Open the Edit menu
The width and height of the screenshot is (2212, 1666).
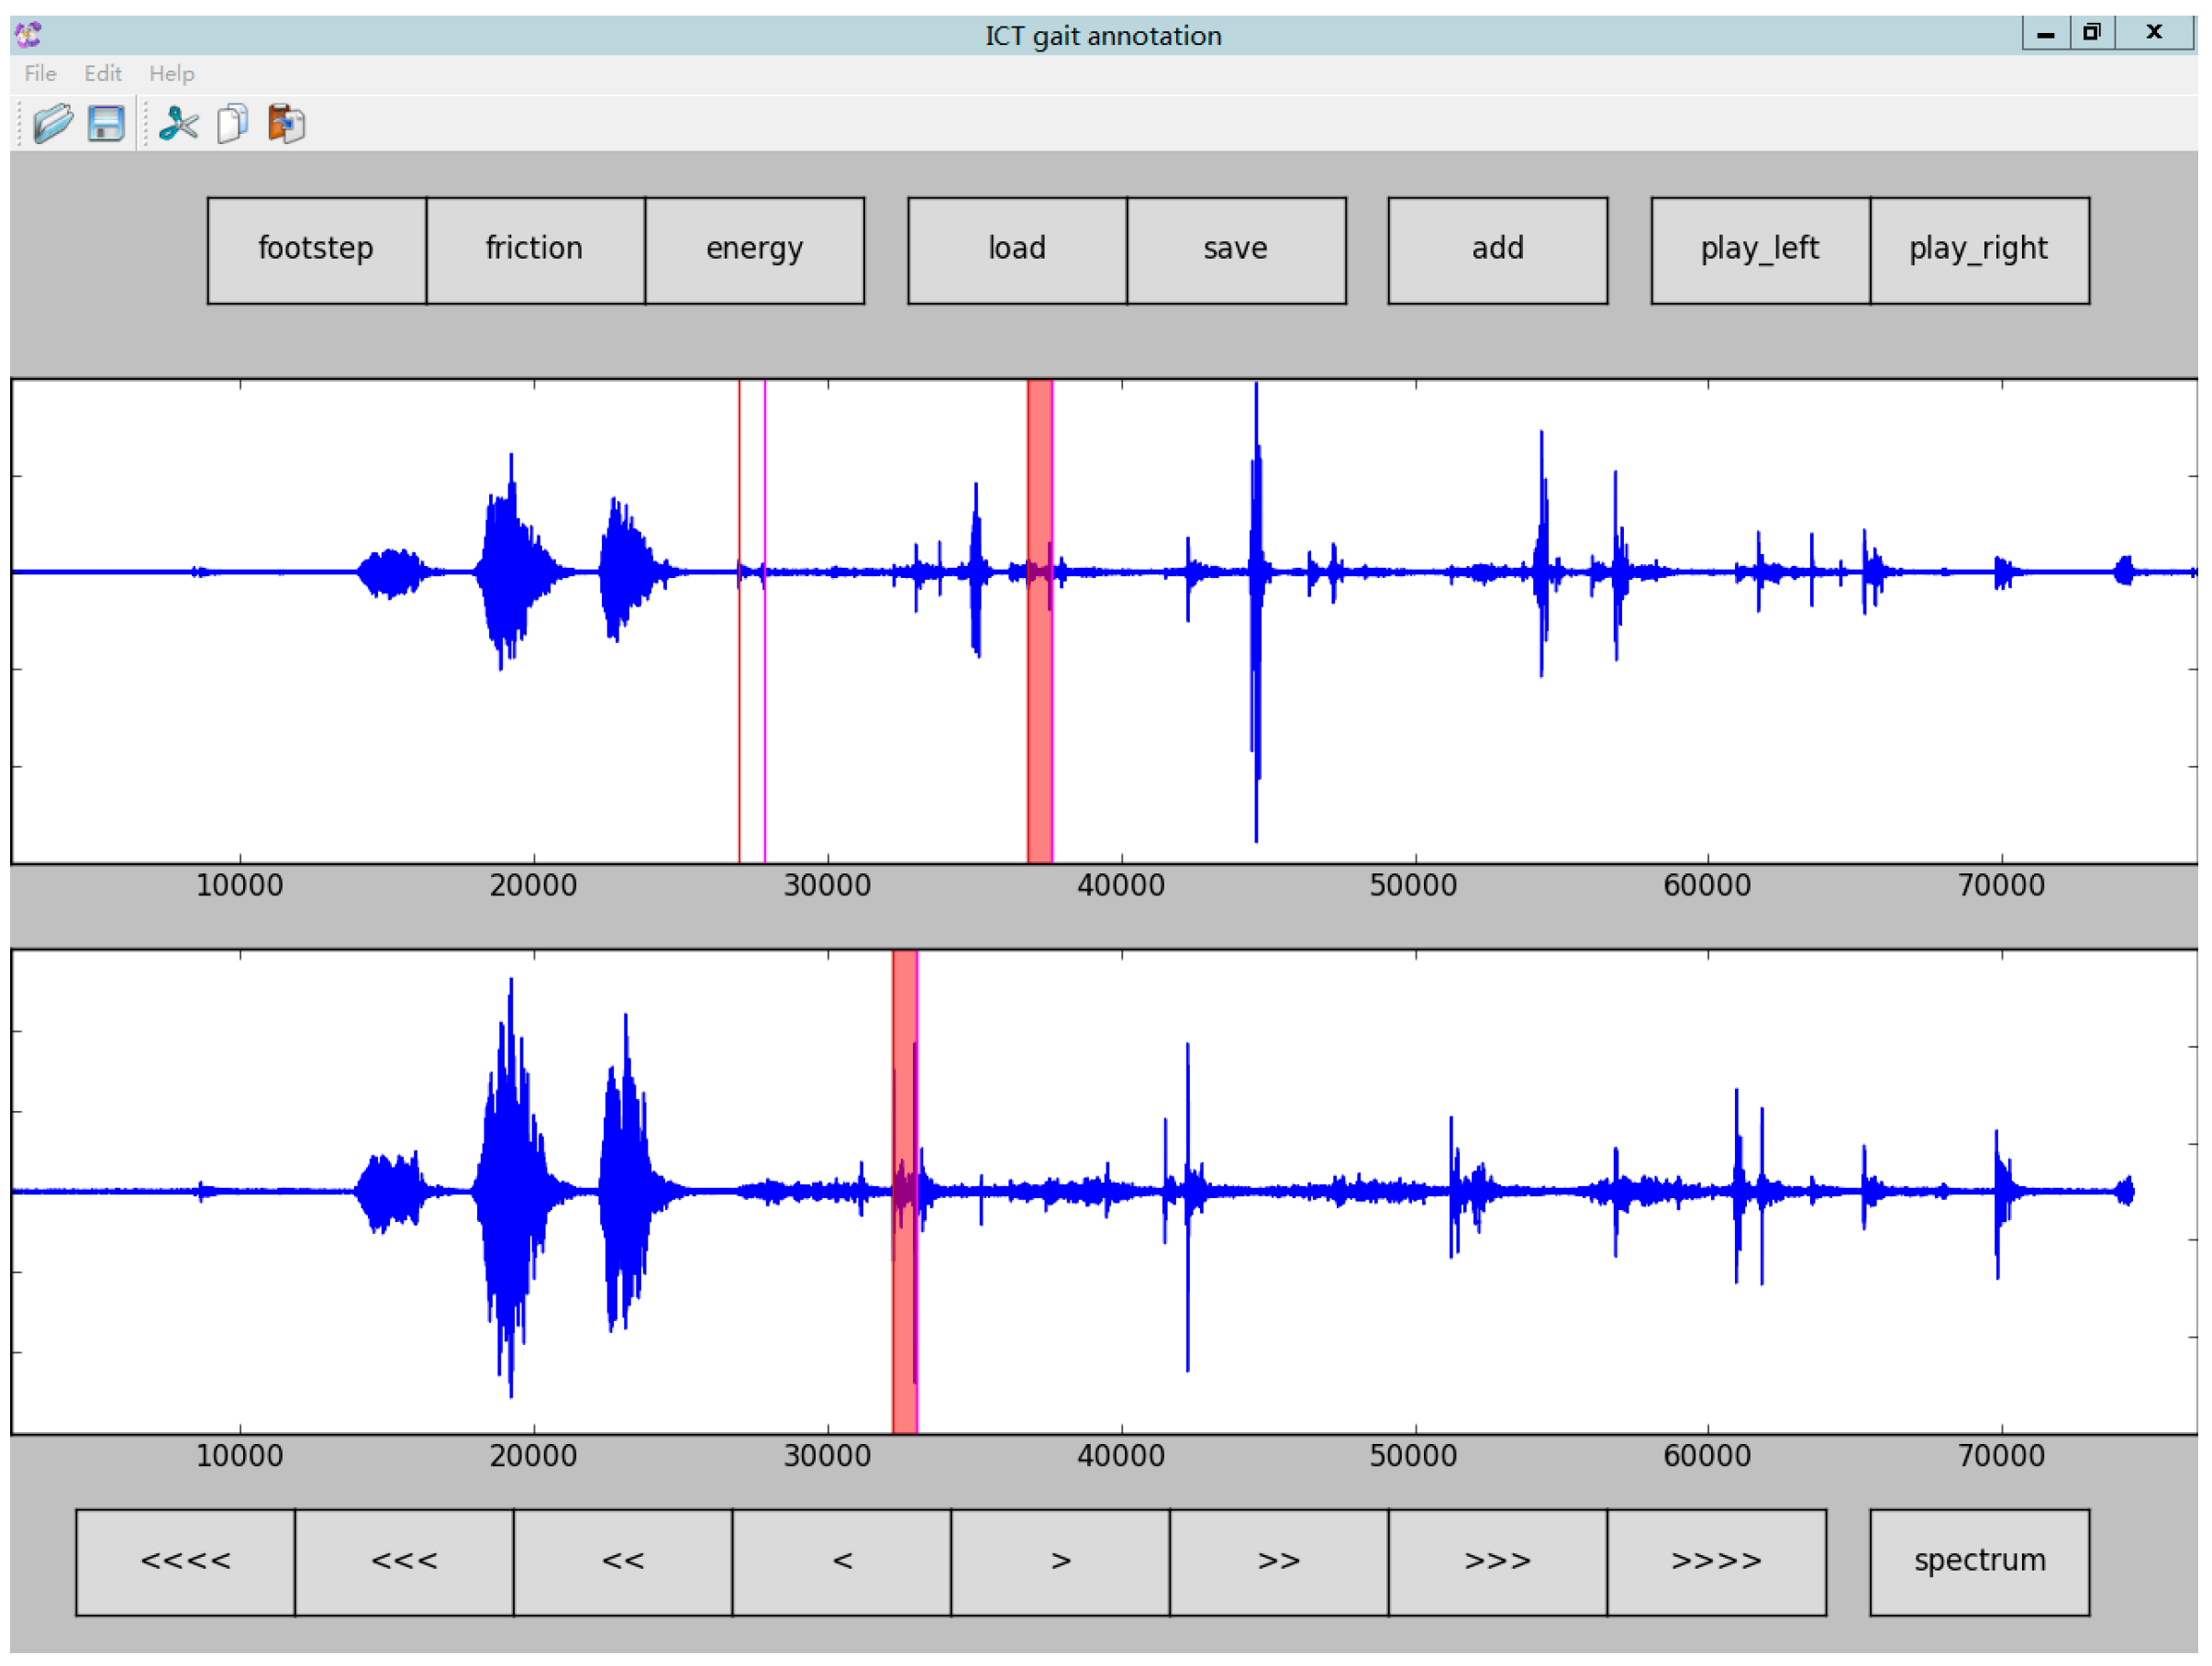(102, 74)
